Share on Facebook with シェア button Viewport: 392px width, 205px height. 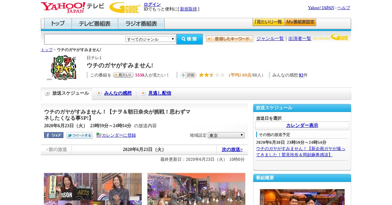[54, 135]
